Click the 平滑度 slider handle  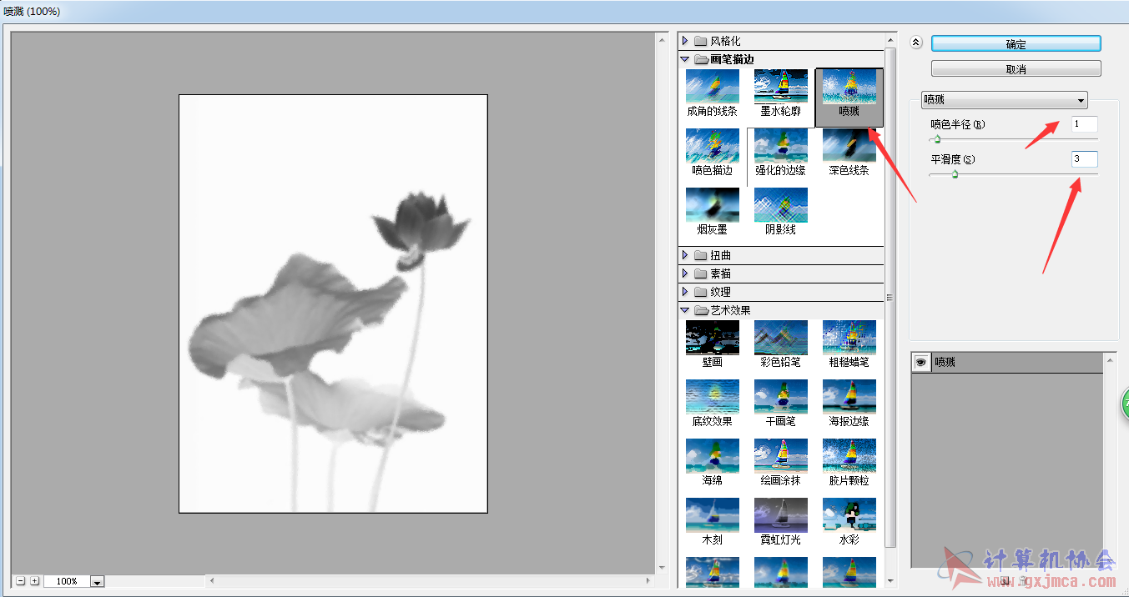[x=955, y=174]
